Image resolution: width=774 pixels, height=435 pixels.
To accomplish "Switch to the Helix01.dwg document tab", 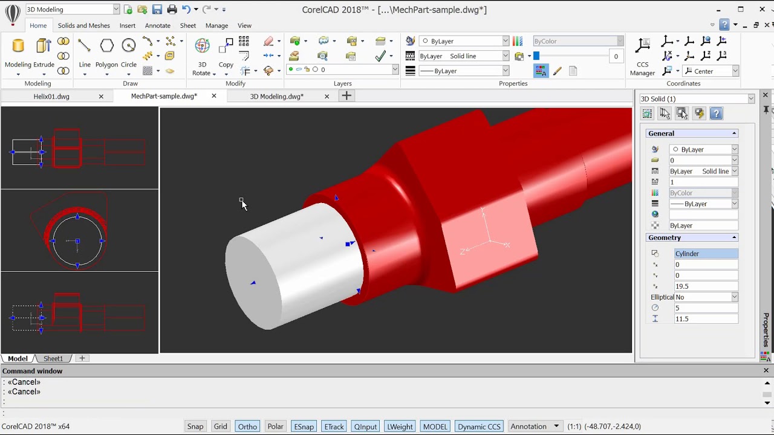I will pos(51,96).
